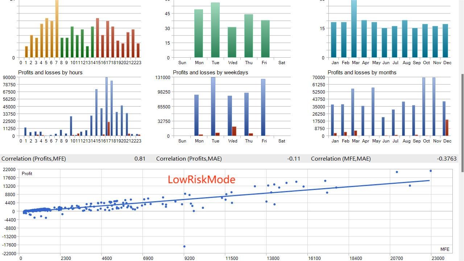464x261 pixels.
Task: Click hour 17 blue profit bar in hours chart
Action: point(106,107)
